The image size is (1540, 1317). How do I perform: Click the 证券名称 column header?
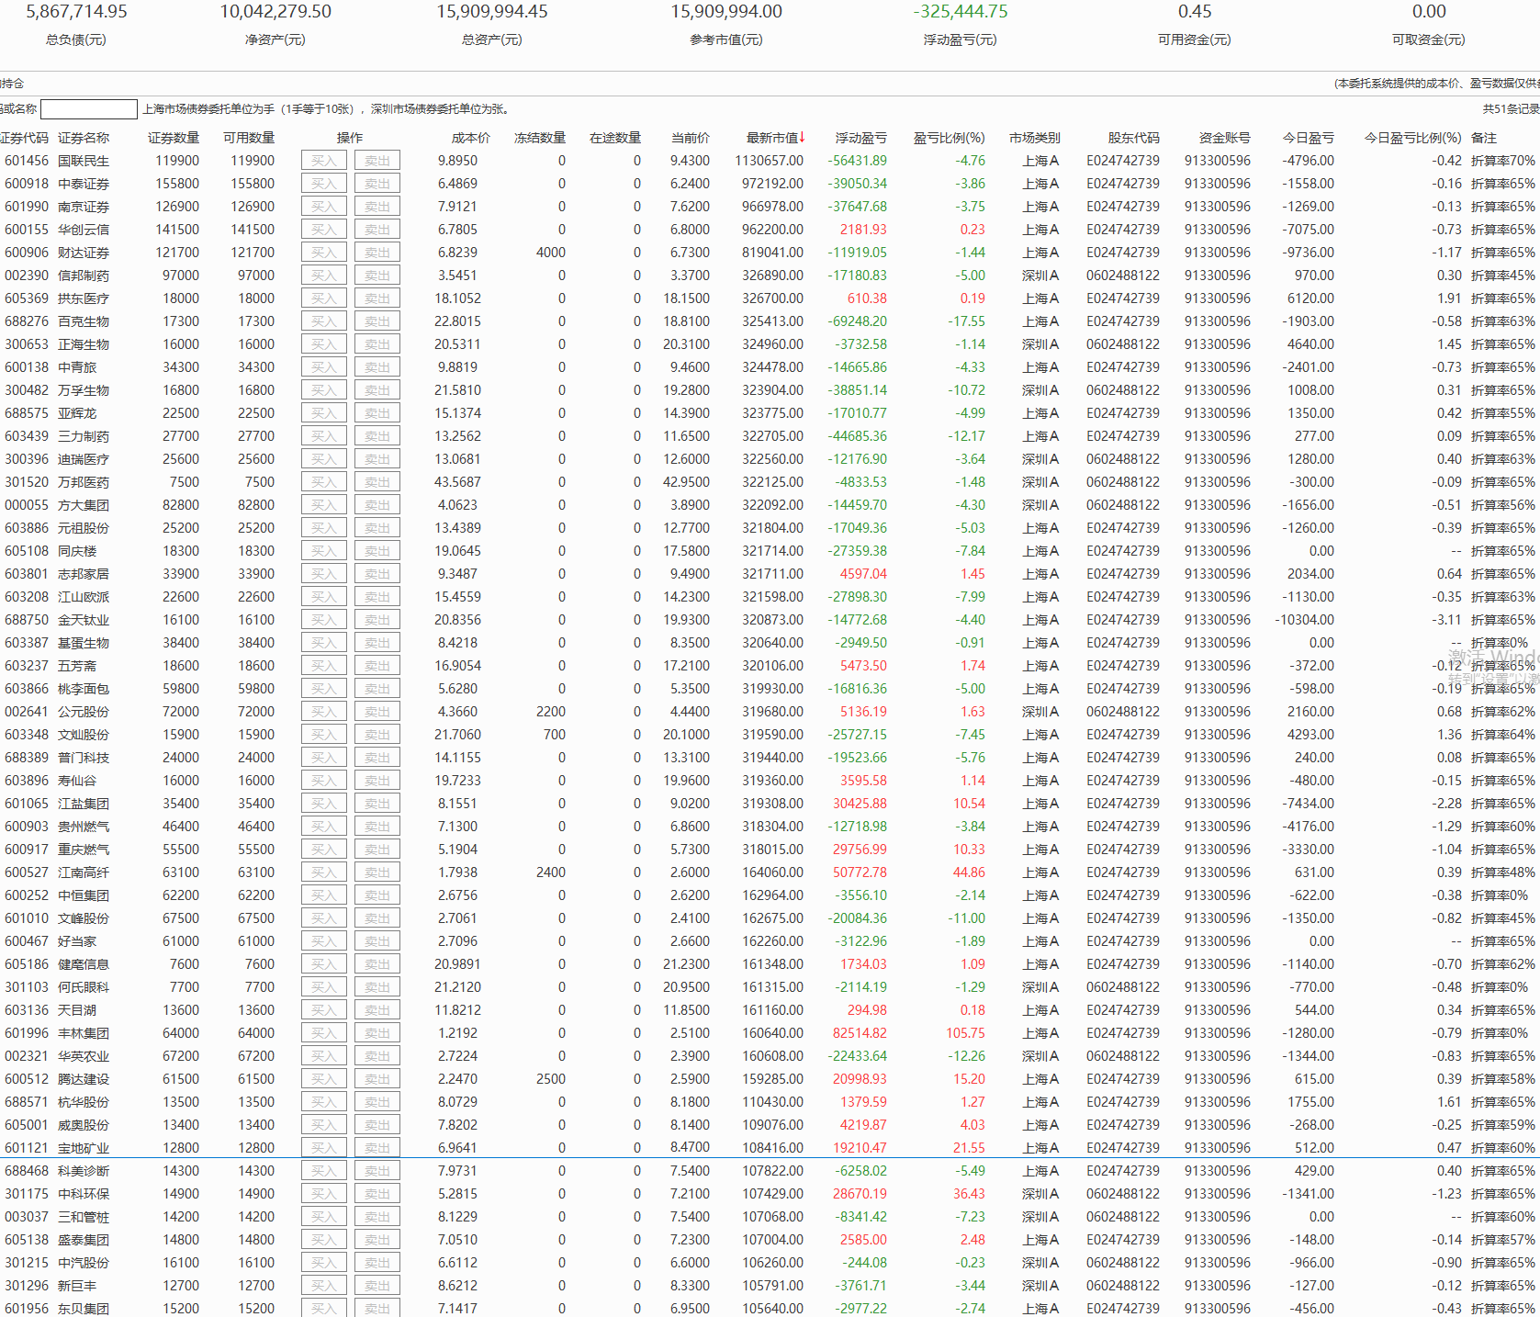[84, 138]
